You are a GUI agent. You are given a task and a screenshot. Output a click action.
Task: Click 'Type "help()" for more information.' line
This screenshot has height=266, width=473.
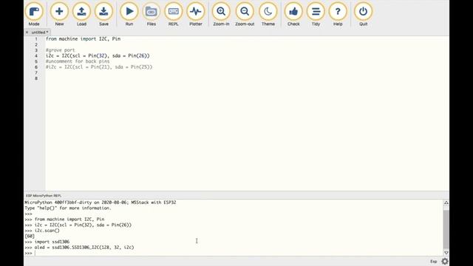coord(68,208)
